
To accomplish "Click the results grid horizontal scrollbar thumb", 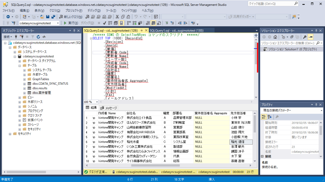I will (156, 165).
